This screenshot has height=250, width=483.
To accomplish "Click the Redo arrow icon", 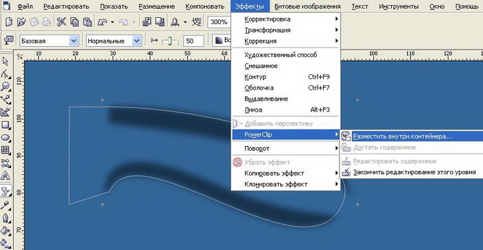I will [124, 22].
